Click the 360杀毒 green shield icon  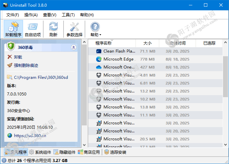click(11, 46)
